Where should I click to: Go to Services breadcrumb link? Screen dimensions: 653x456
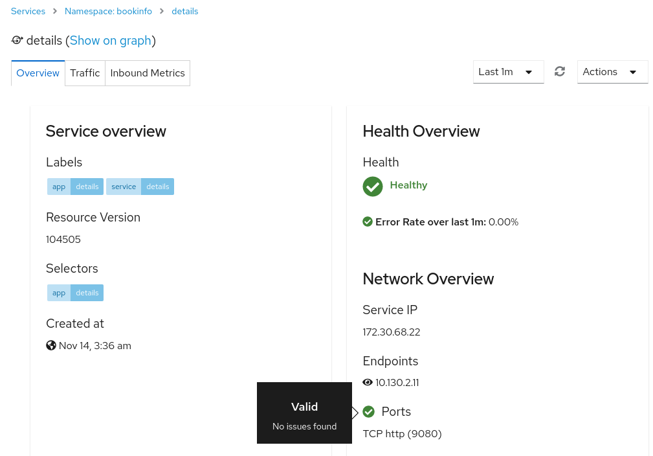(x=28, y=11)
